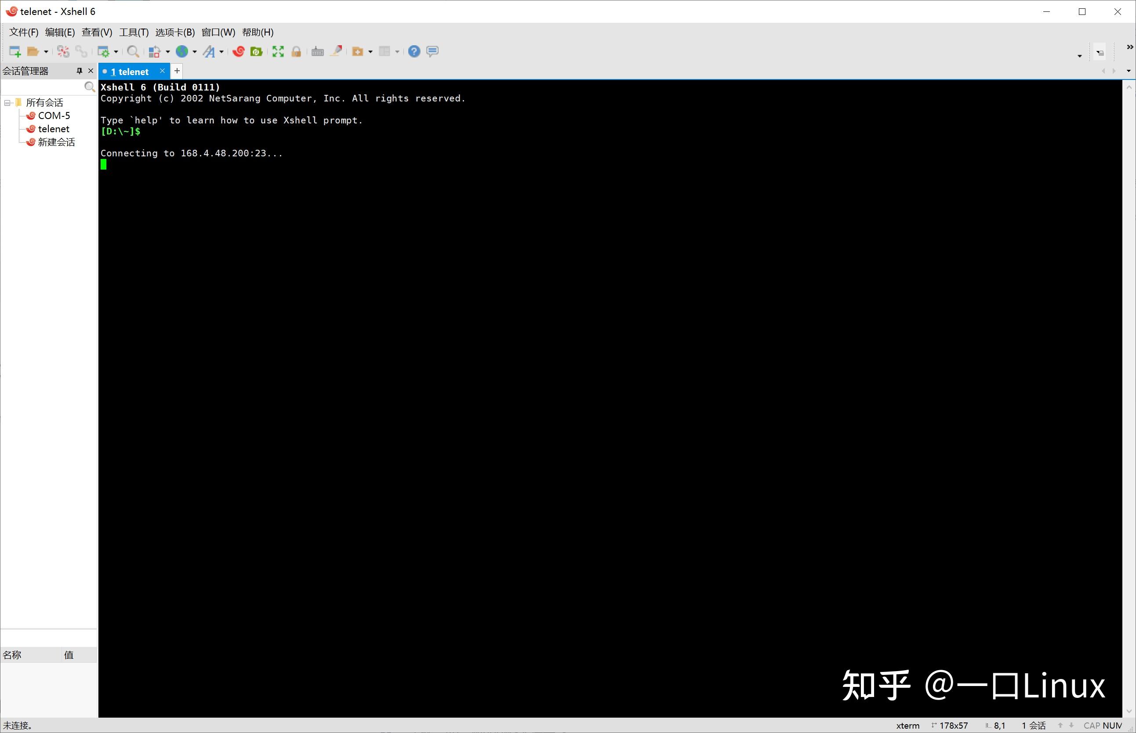Pin the session manager panel
1136x733 pixels.
point(79,70)
